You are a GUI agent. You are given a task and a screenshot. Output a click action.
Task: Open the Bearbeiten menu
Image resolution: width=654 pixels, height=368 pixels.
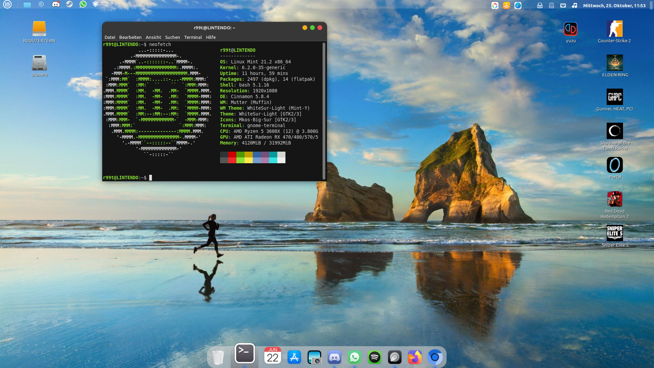click(130, 37)
